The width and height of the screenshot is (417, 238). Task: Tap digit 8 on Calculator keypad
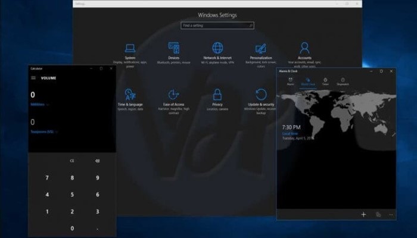tap(72, 178)
